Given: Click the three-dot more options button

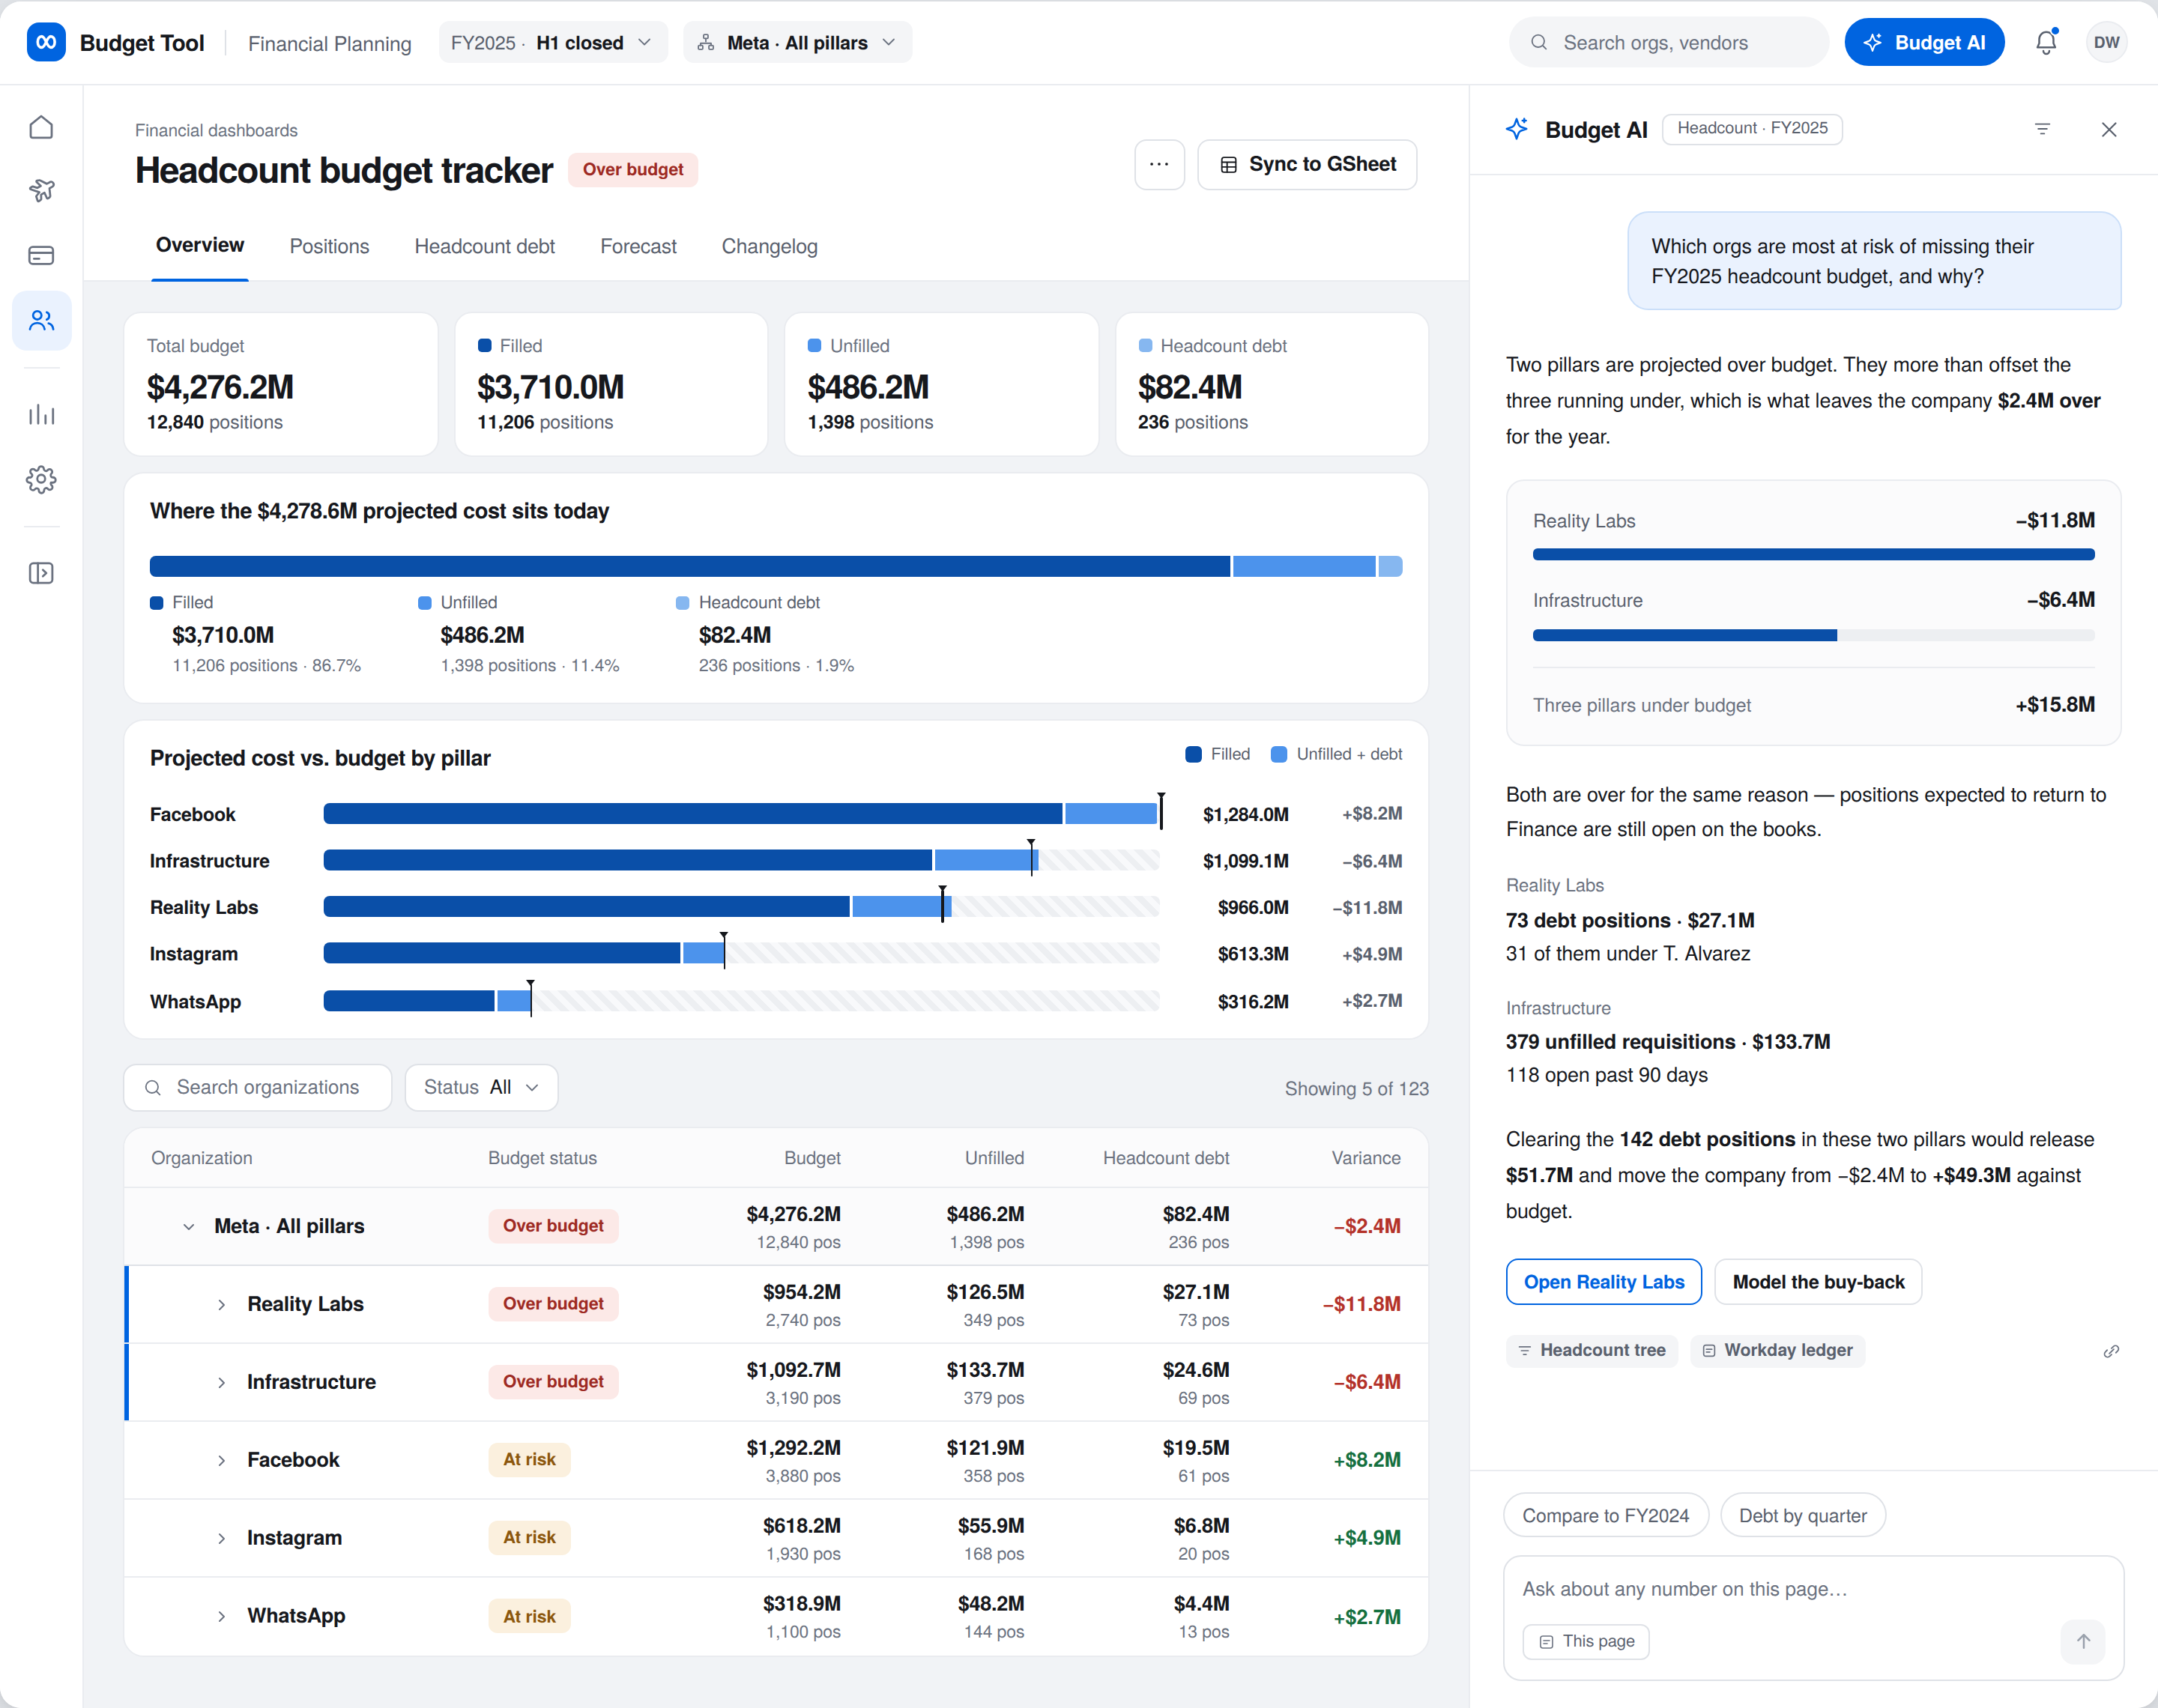Looking at the screenshot, I should tap(1159, 164).
